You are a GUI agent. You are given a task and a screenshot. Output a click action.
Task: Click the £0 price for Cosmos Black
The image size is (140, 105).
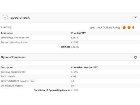pos(73,86)
